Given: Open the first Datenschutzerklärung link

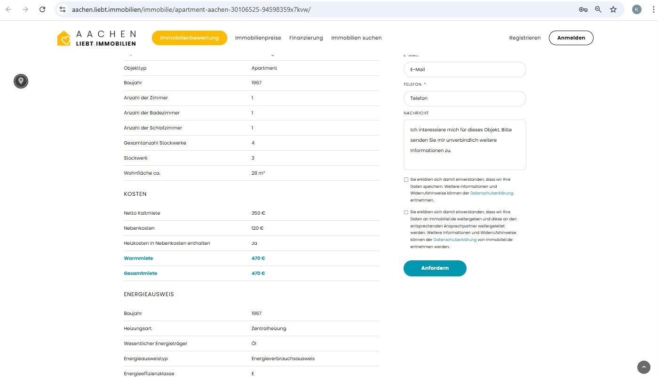Looking at the screenshot, I should click(x=492, y=193).
